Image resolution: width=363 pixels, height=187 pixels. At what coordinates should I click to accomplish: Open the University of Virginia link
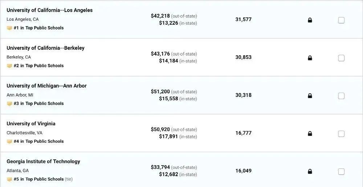(x=31, y=123)
